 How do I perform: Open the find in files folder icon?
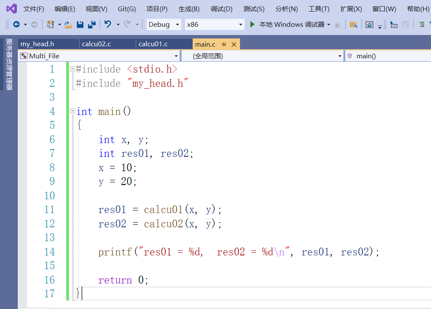click(353, 25)
